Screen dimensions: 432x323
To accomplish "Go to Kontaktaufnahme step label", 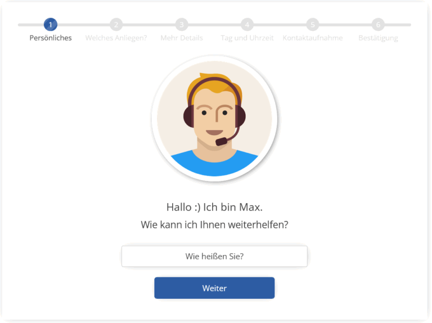I will click(x=313, y=38).
